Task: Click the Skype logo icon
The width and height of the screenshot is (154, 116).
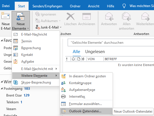Action: click(x=16, y=82)
